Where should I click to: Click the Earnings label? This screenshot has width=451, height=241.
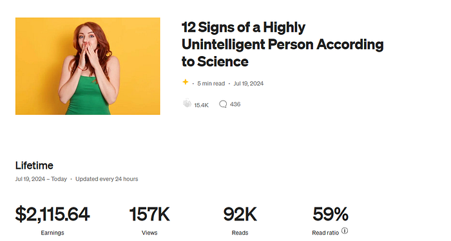click(x=52, y=233)
